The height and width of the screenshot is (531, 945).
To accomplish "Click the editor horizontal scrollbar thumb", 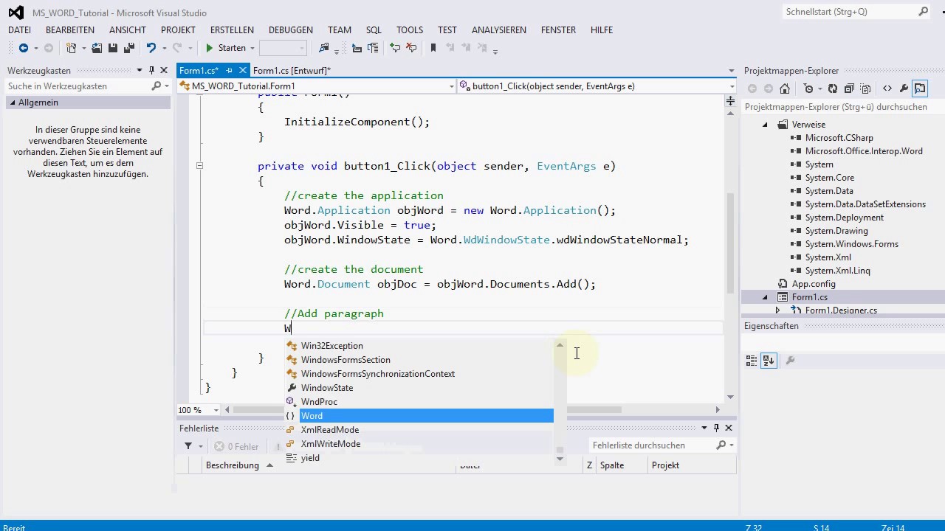I will pyautogui.click(x=428, y=410).
